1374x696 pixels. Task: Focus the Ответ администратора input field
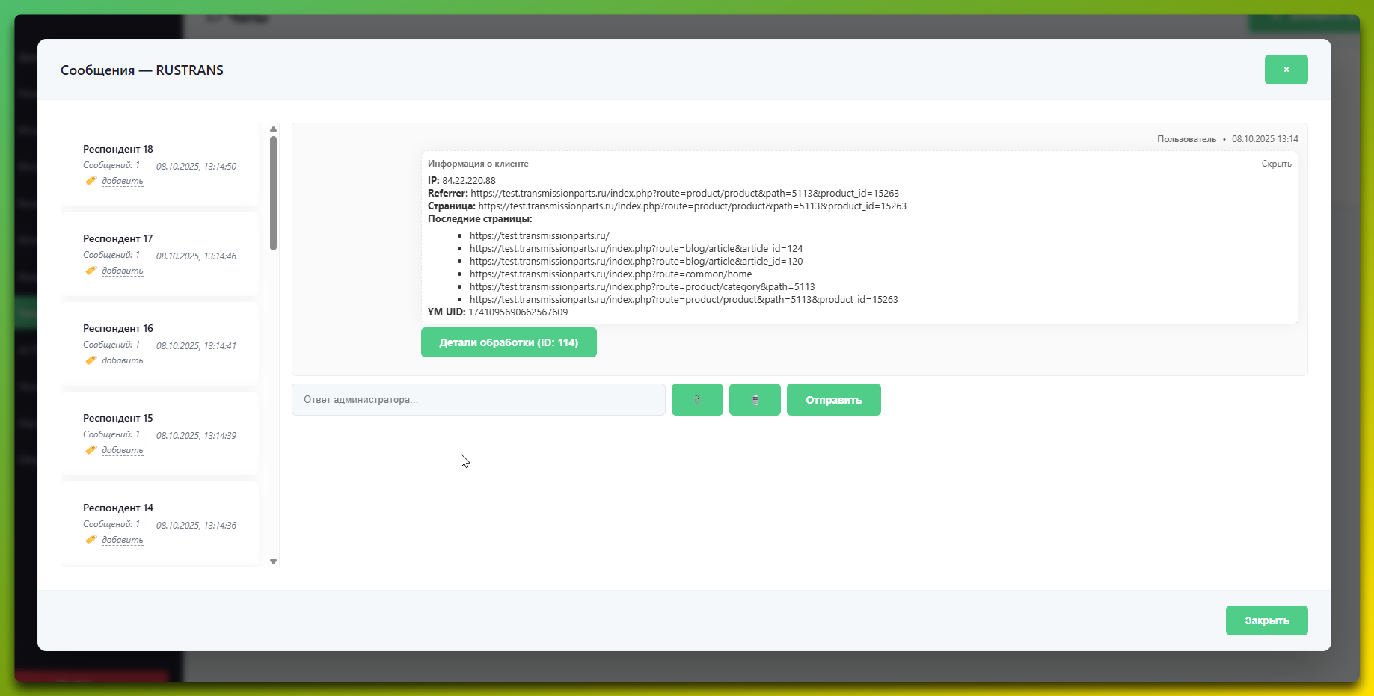coord(478,400)
